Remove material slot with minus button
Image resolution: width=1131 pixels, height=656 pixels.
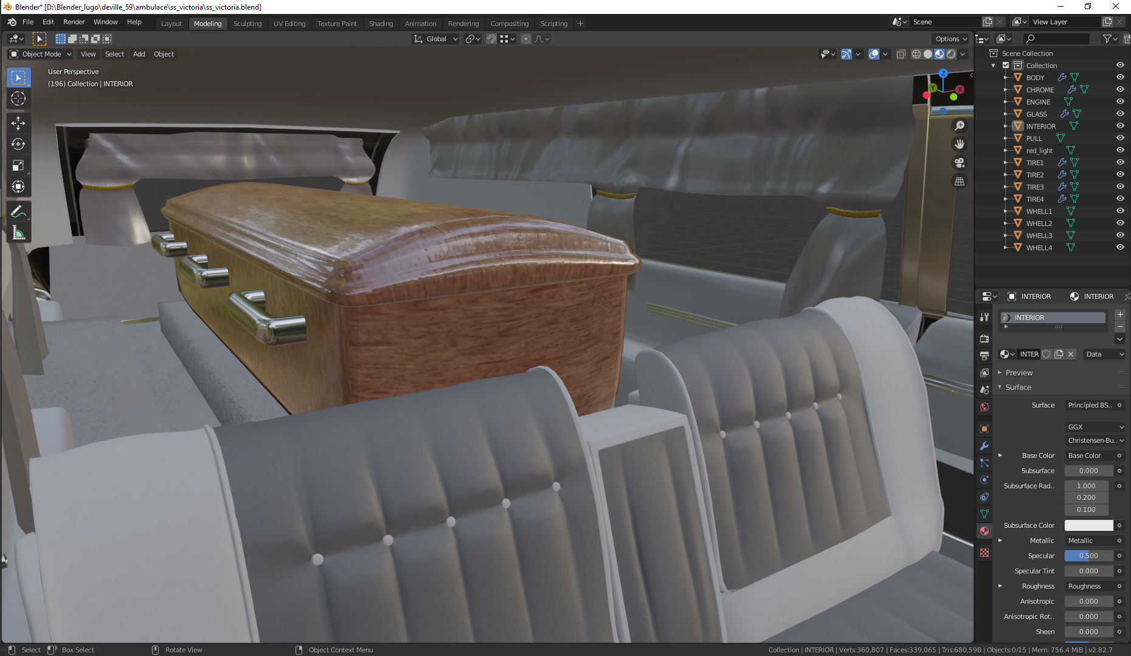click(1120, 327)
